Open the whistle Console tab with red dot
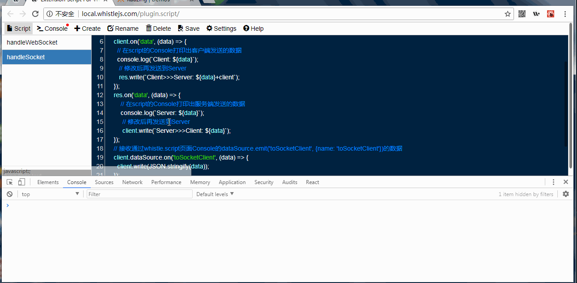Image resolution: width=577 pixels, height=283 pixels. tap(52, 29)
